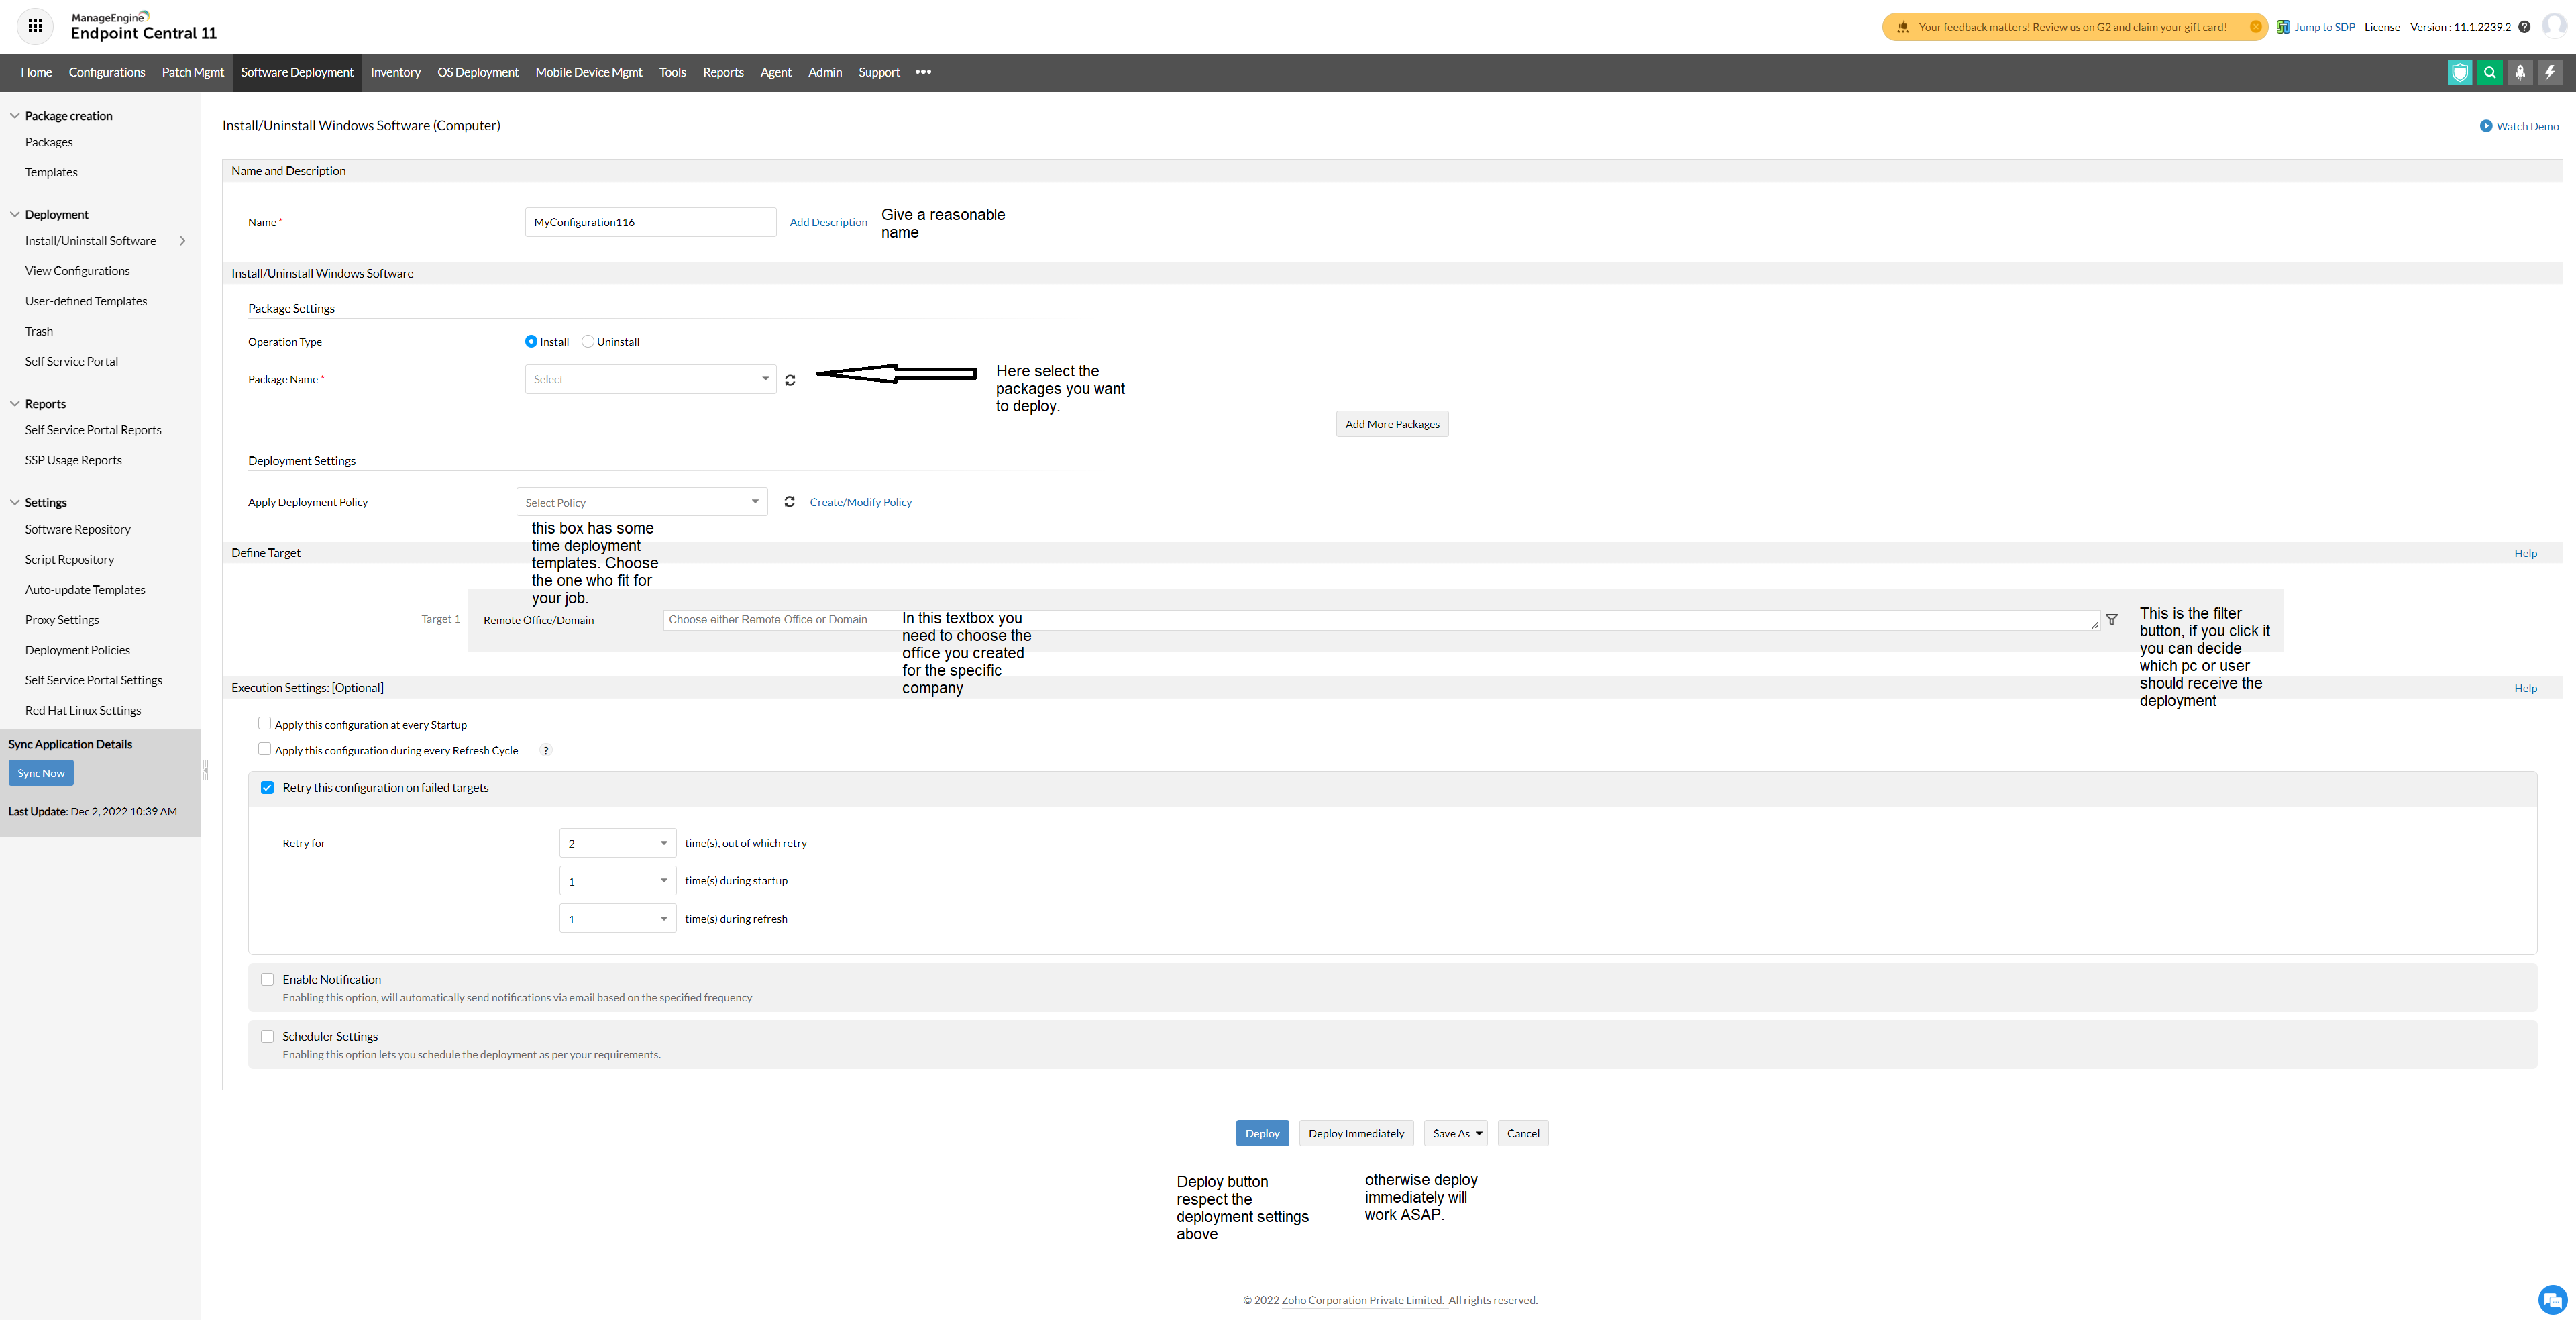Enable Apply this configuration at every Startup
Viewport: 2576px width, 1320px height.
(x=265, y=723)
